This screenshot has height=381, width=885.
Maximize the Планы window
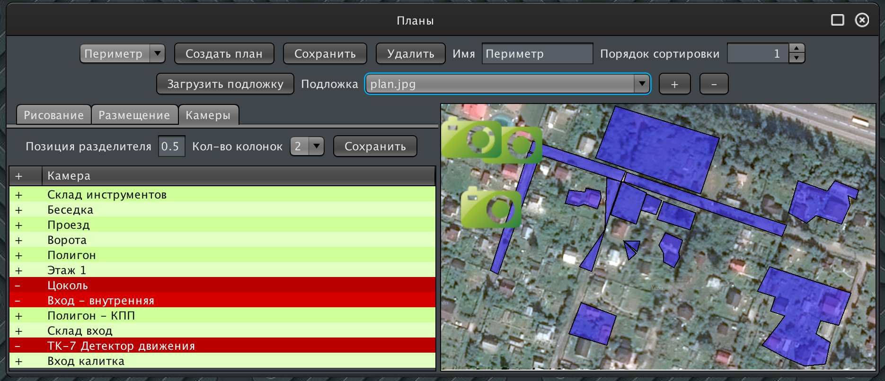pyautogui.click(x=837, y=20)
